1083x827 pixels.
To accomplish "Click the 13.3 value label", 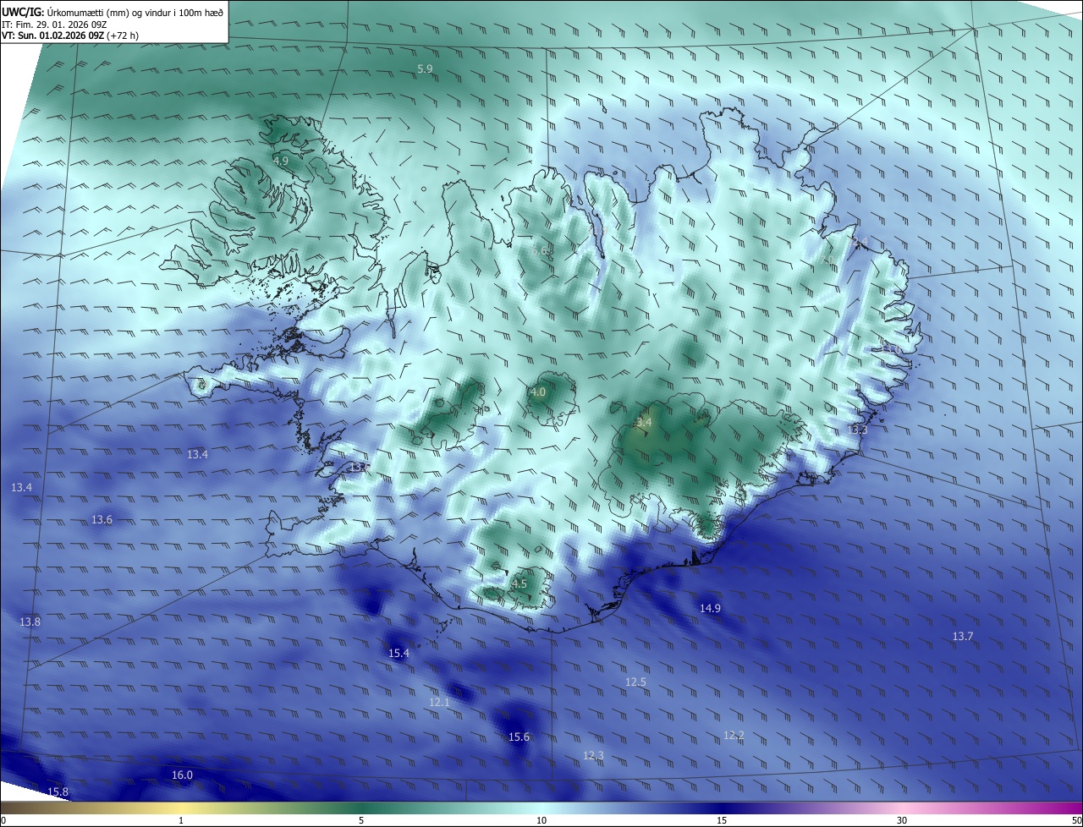I will coord(857,430).
